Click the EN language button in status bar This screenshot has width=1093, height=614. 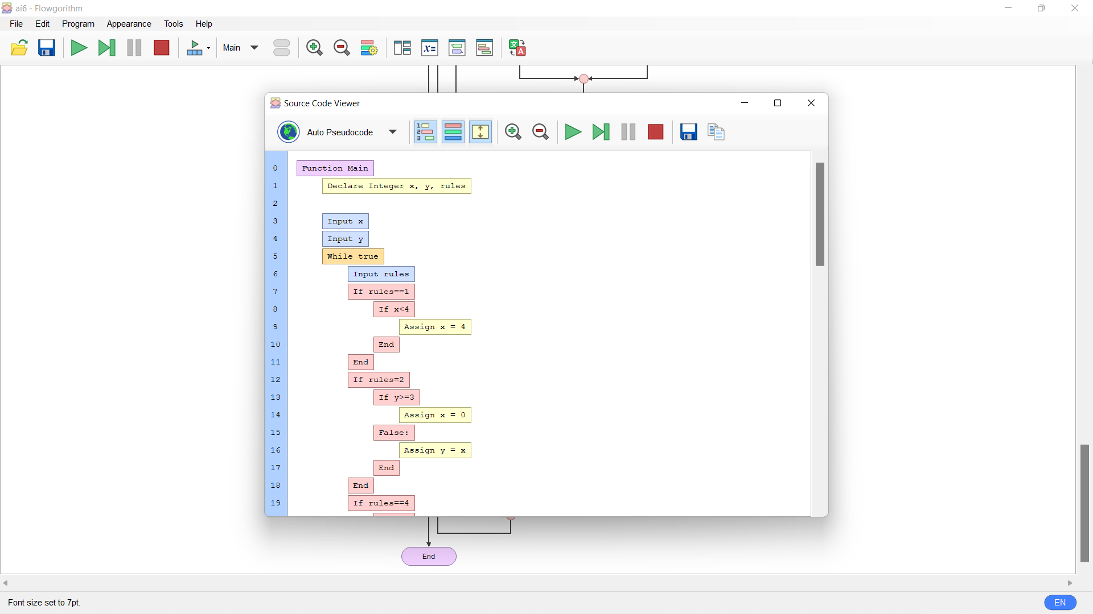(x=1060, y=603)
